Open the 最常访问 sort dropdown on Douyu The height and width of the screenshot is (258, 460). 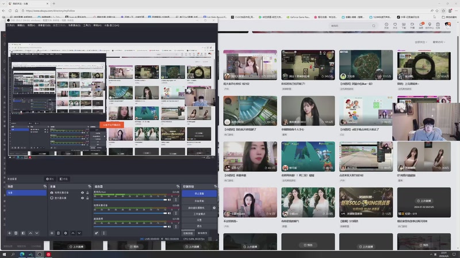[x=439, y=42]
